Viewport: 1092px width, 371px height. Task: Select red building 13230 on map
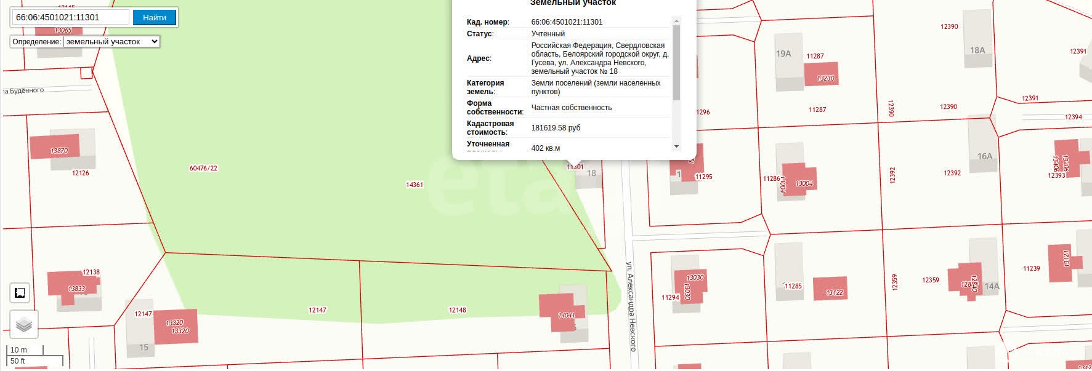pos(821,75)
